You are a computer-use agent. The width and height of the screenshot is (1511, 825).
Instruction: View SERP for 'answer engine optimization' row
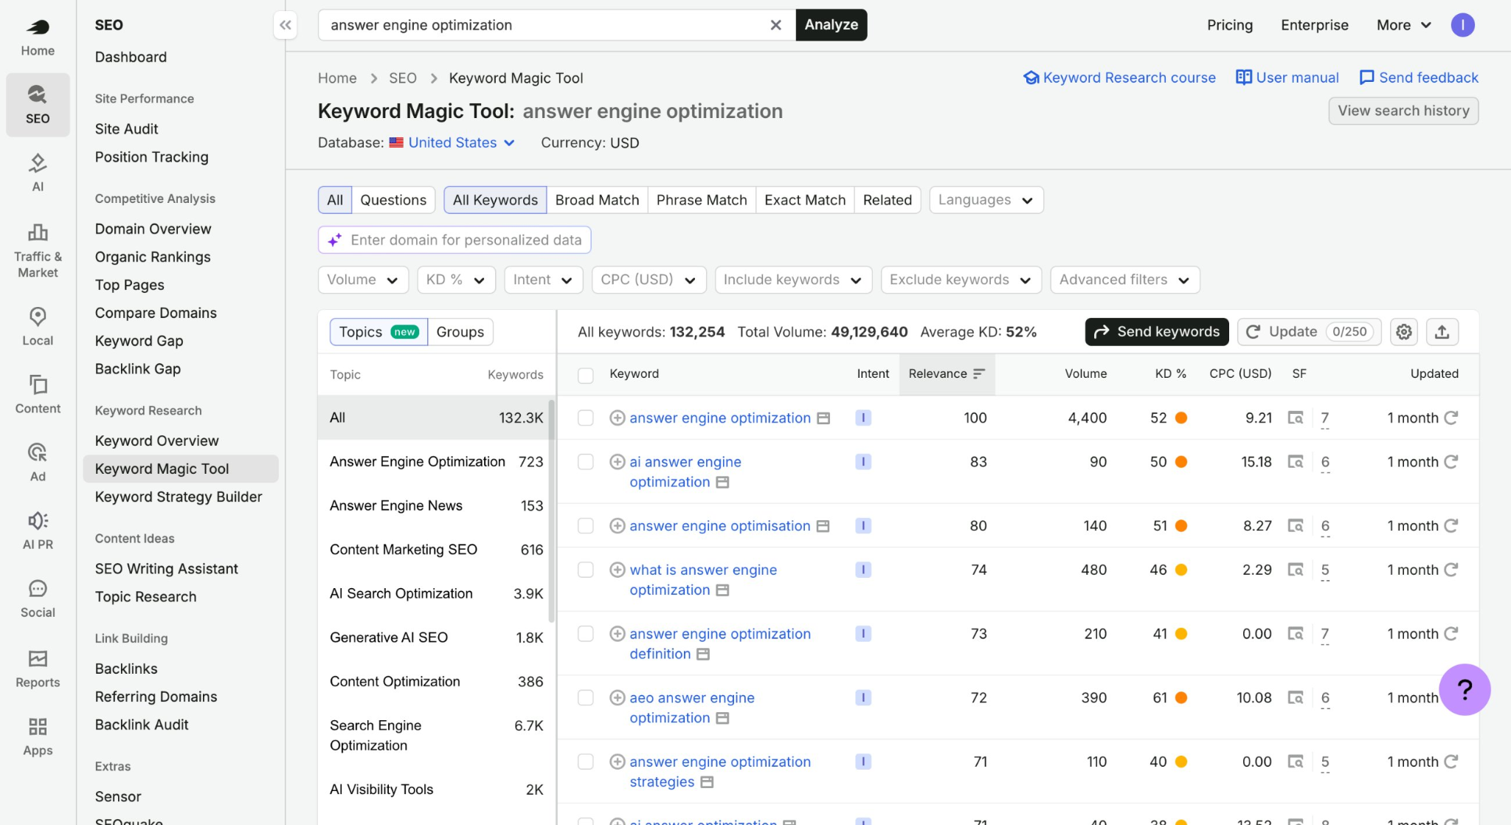pos(1295,418)
